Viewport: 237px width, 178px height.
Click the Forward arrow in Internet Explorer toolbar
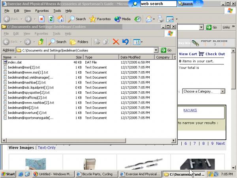point(28,19)
